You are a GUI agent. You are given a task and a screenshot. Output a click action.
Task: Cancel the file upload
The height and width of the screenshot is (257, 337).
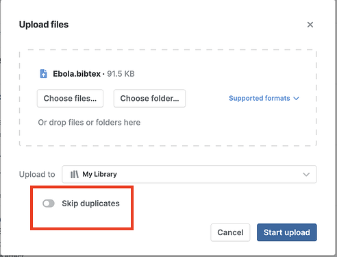point(230,232)
